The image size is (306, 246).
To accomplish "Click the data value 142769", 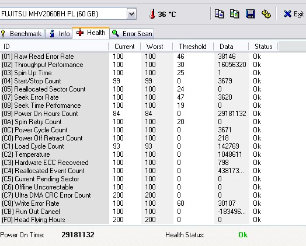I will [x=228, y=146].
